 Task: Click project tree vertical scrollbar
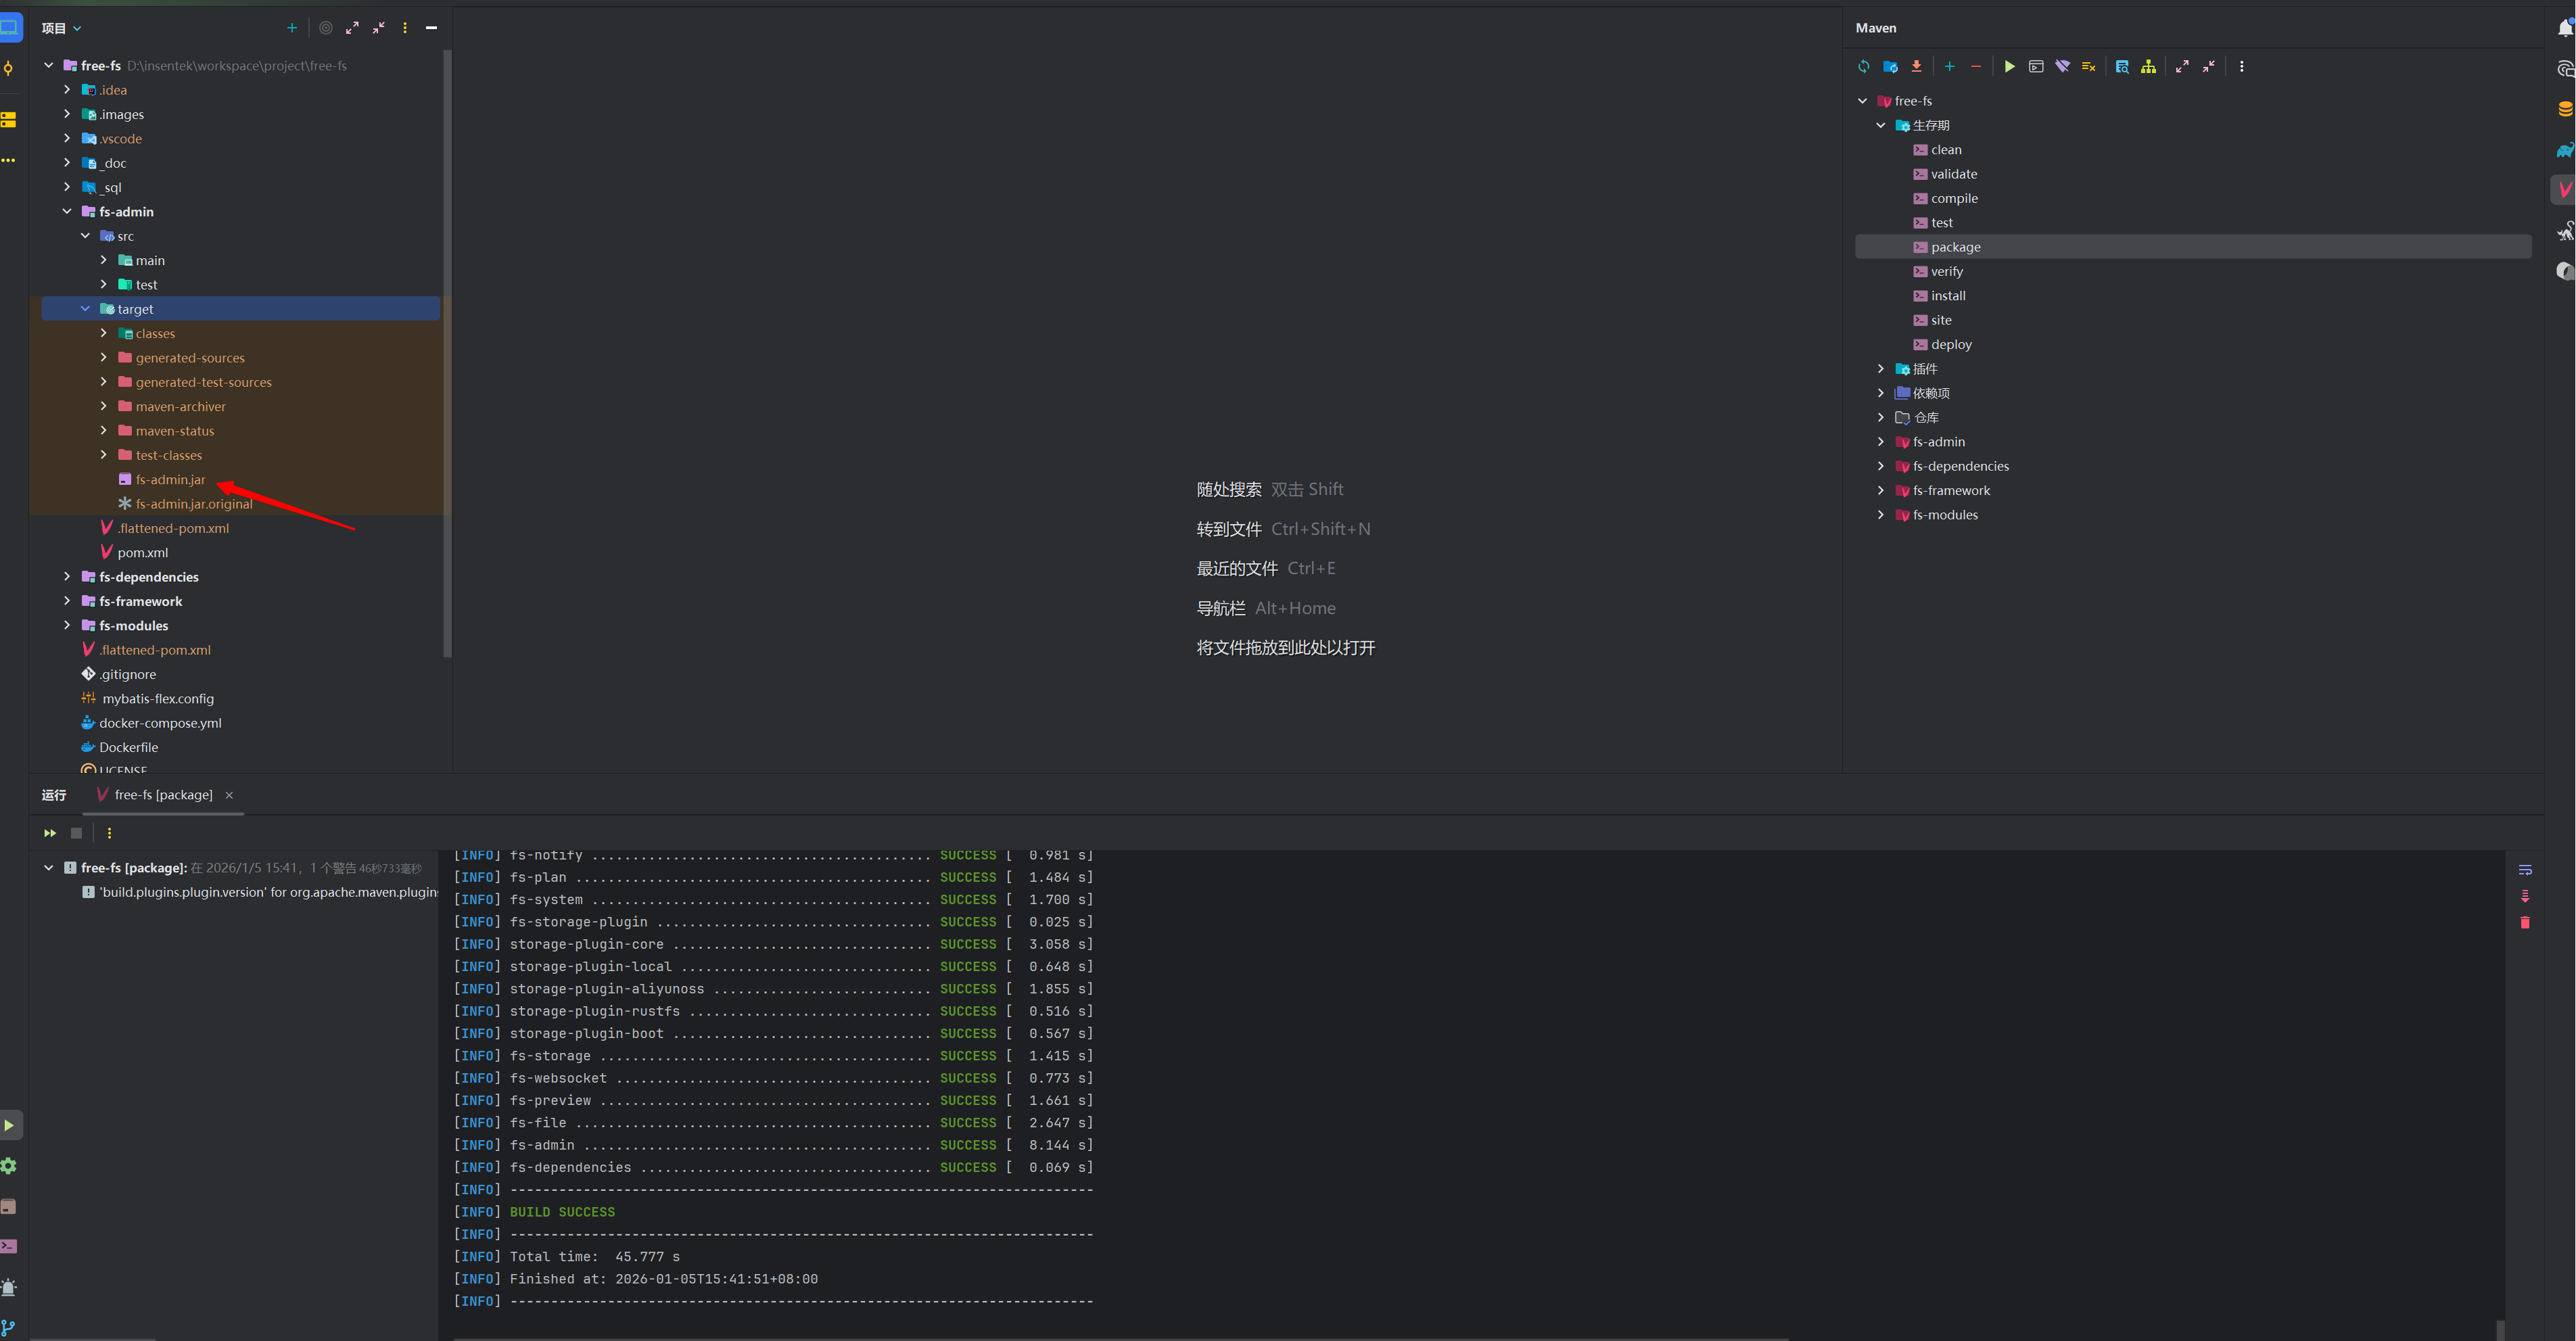[x=447, y=350]
